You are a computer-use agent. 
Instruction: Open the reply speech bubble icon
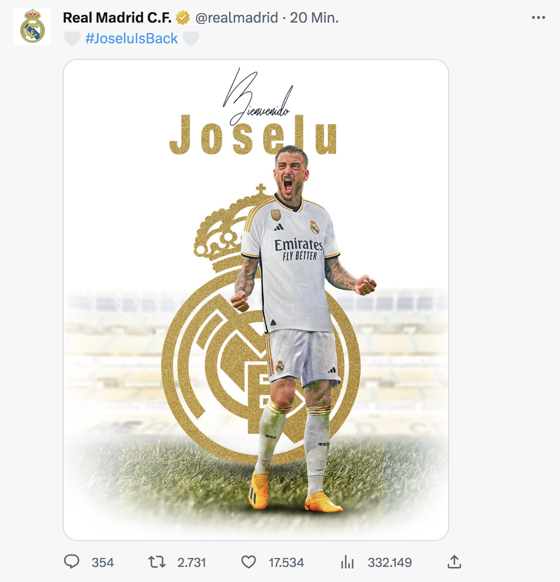pyautogui.click(x=72, y=562)
